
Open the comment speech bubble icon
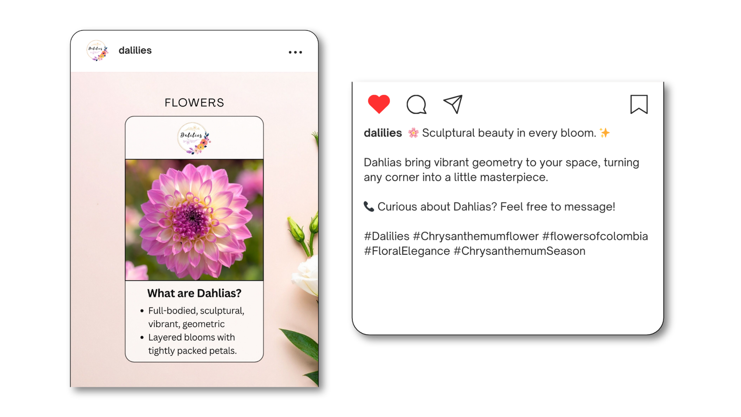tap(416, 104)
